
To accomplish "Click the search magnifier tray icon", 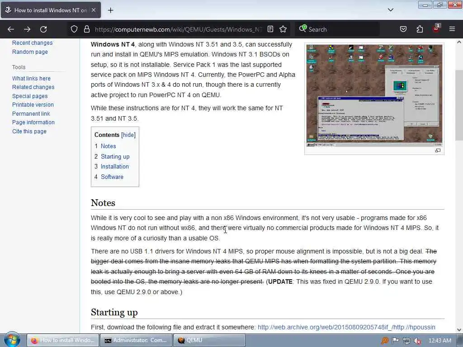I will coord(384,341).
